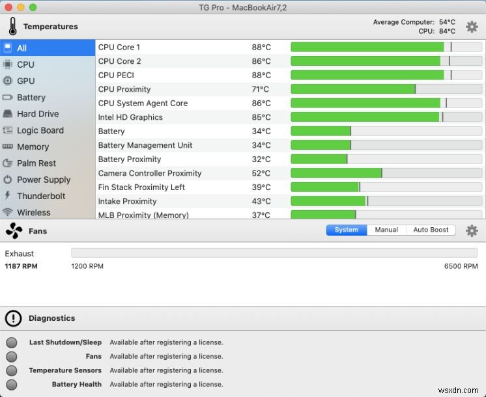Click the Temperature Sensors diagnostics label
This screenshot has width=486, height=397.
tap(65, 370)
